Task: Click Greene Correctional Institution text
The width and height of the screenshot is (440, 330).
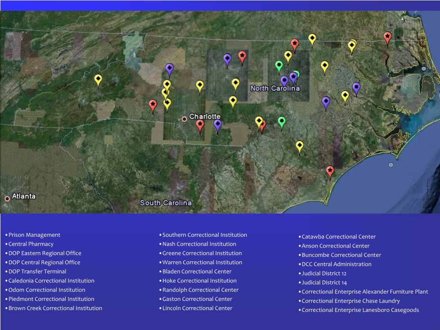Action: (202, 253)
